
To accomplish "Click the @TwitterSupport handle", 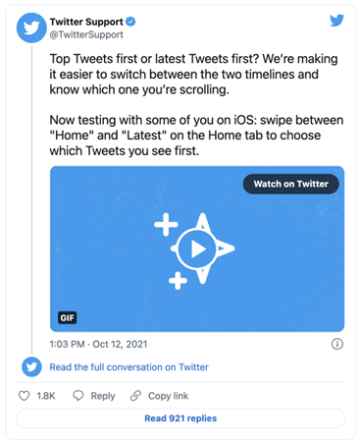I will click(86, 34).
